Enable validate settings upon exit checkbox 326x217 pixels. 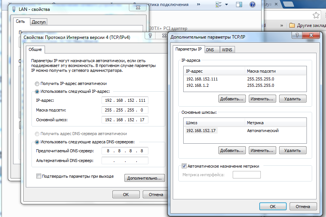pyautogui.click(x=39, y=176)
